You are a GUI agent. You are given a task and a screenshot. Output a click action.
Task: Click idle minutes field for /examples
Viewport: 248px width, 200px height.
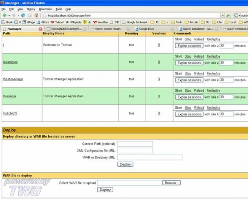point(226,63)
